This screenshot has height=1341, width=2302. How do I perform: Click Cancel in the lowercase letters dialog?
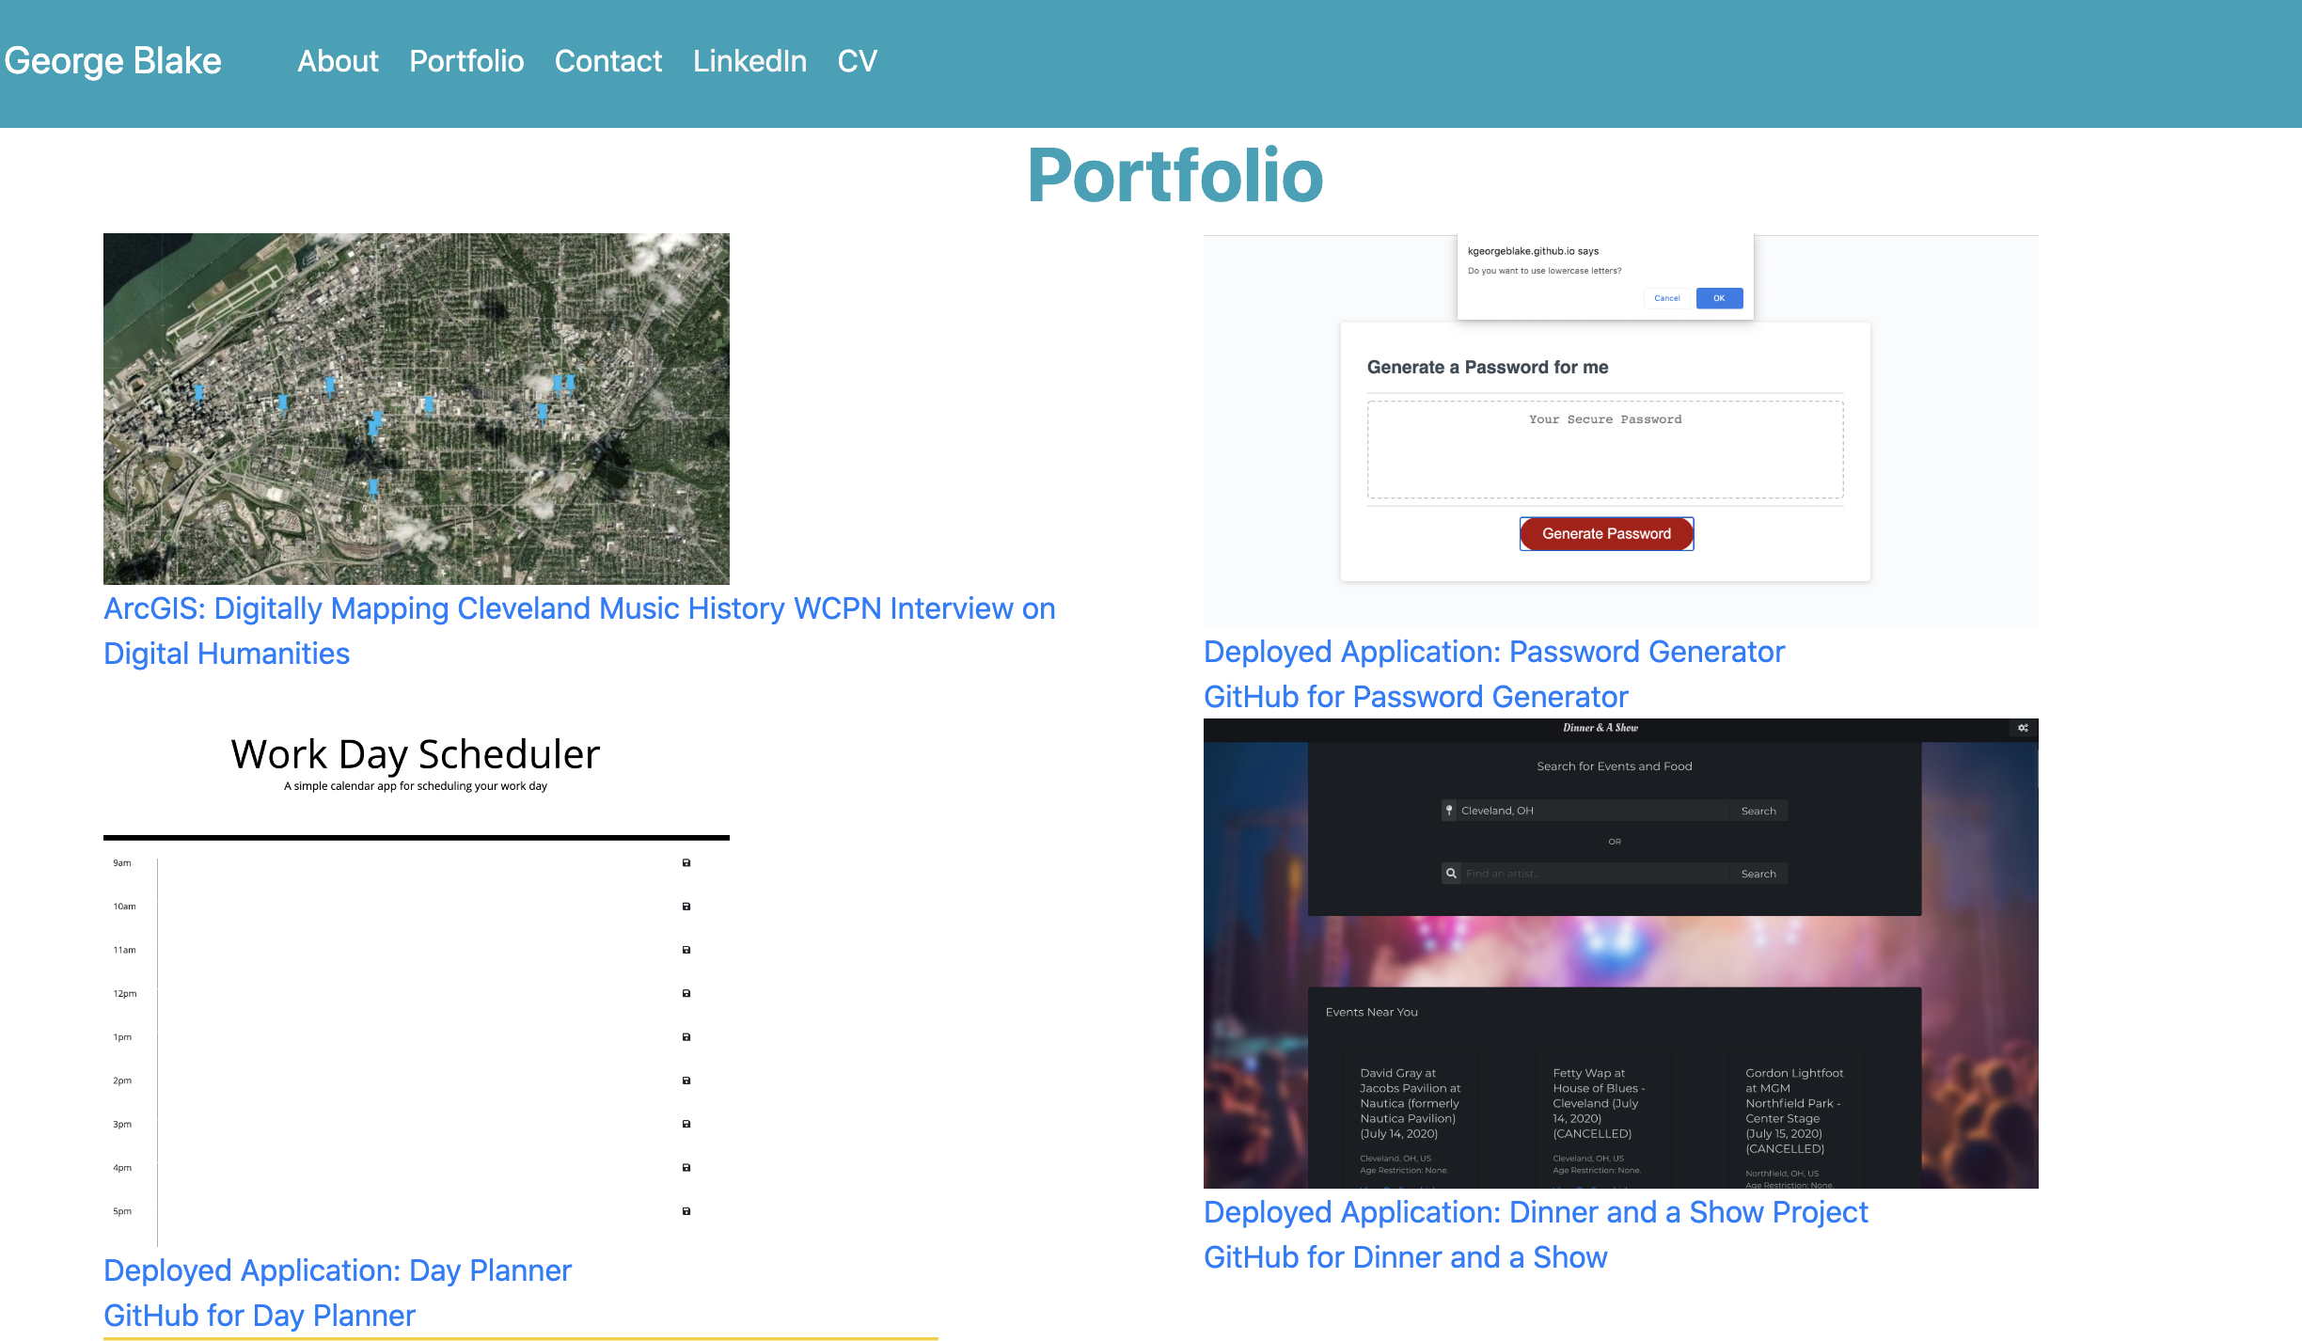pyautogui.click(x=1666, y=298)
